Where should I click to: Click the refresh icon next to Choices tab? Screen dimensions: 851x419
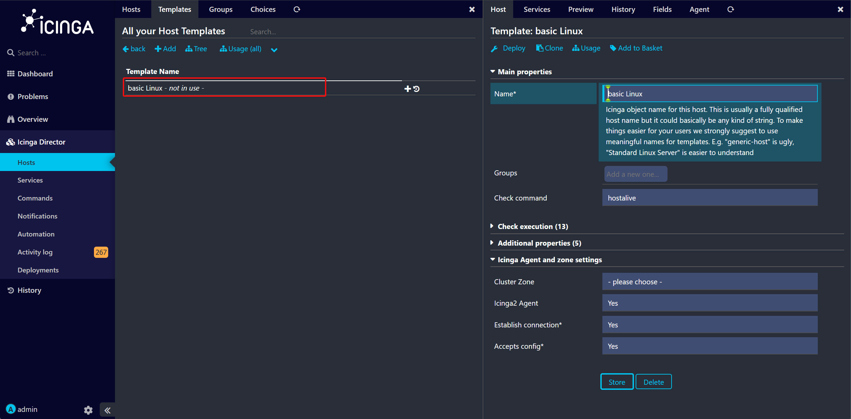pyautogui.click(x=297, y=9)
